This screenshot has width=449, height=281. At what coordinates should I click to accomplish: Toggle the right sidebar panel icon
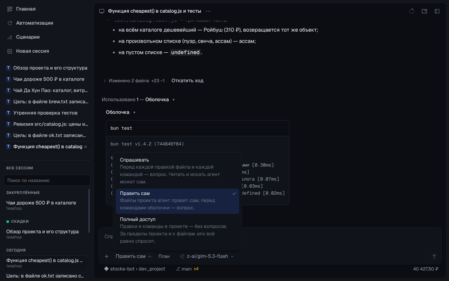click(x=437, y=11)
